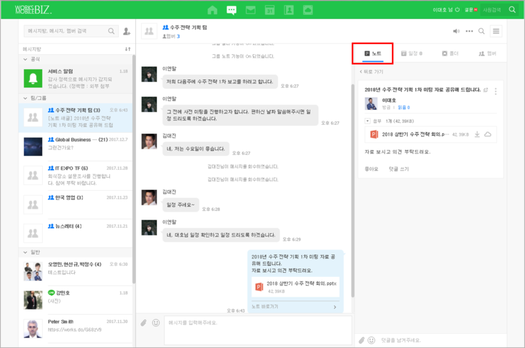525x348 pixels.
Task: Open 뉴스레터 (4) room
Action: pyautogui.click(x=75, y=233)
